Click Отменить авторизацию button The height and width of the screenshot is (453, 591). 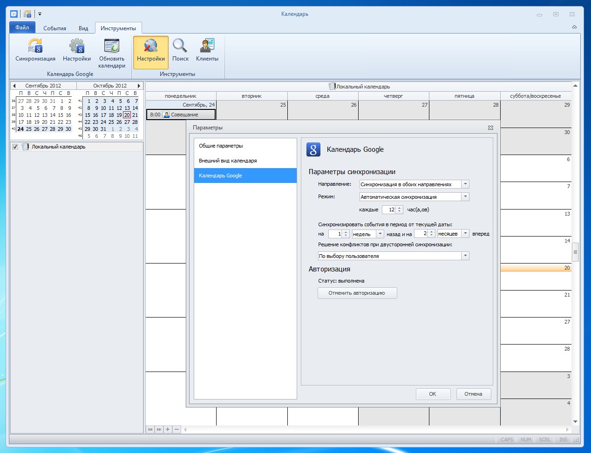coord(357,293)
